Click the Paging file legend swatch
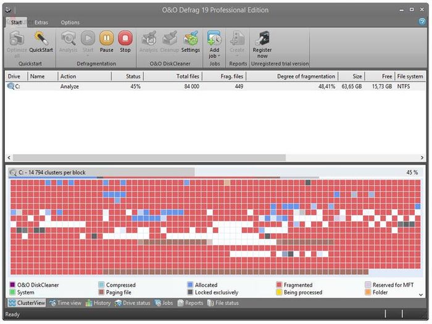This screenshot has height=324, width=432. [101, 292]
